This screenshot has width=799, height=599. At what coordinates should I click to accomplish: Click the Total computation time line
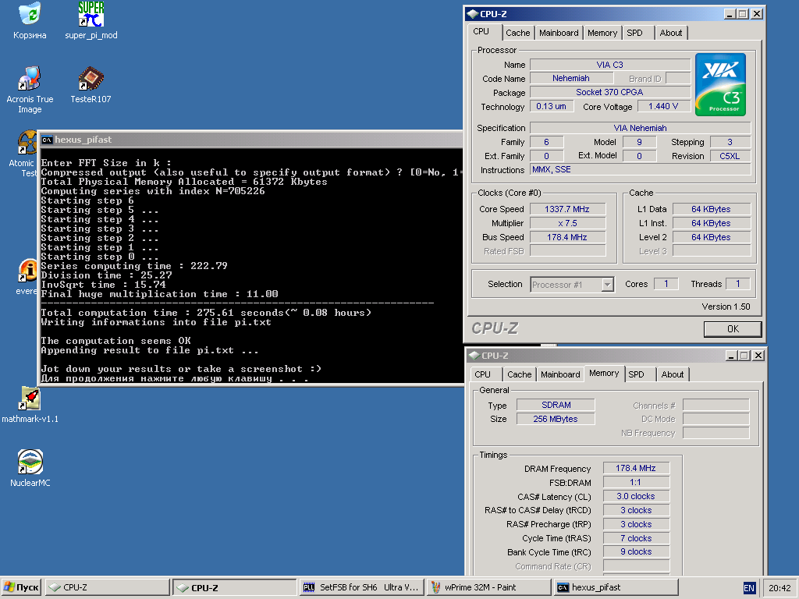click(x=206, y=313)
